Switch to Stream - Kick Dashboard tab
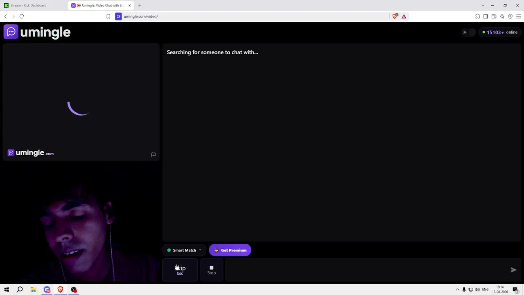 28,5
